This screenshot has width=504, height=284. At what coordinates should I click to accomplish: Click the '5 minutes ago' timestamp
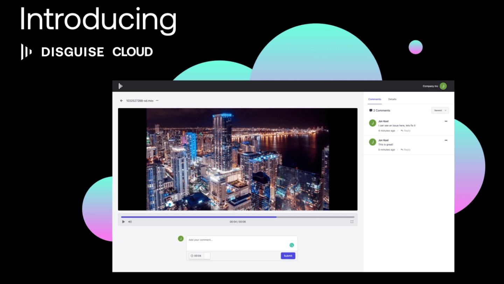click(x=387, y=150)
